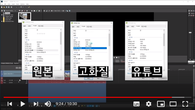The width and height of the screenshot is (195, 110).
Task: Expand the Import Media dropdown arrow
Action: [15, 11]
